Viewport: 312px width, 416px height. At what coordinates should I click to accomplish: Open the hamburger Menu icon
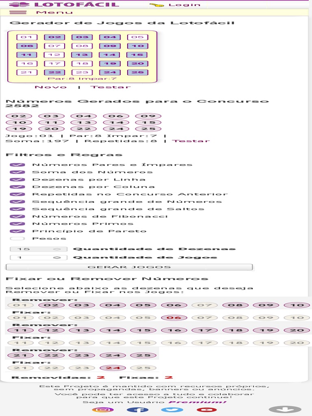[18, 12]
